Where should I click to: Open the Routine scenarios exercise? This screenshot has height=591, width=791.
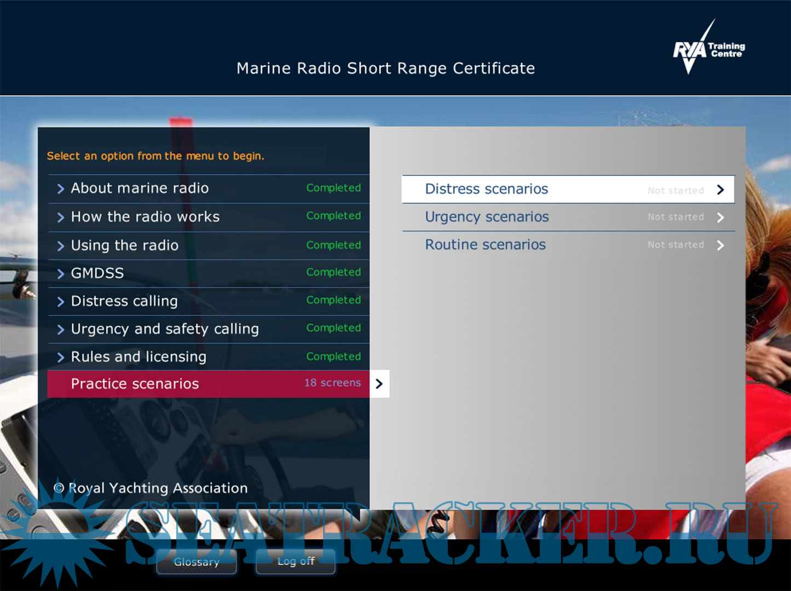point(486,245)
